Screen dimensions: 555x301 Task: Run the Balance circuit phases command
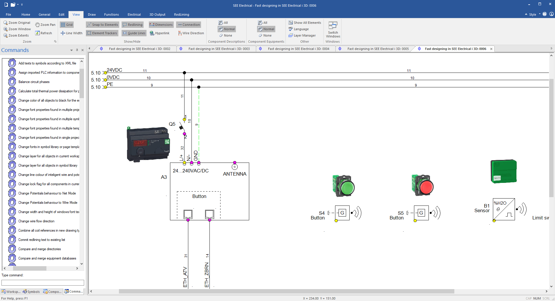(x=34, y=82)
